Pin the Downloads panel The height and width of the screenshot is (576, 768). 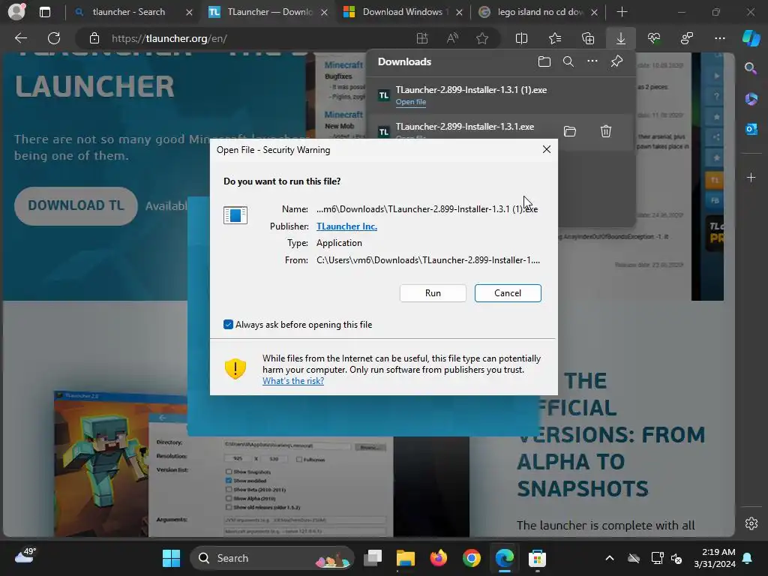(616, 61)
